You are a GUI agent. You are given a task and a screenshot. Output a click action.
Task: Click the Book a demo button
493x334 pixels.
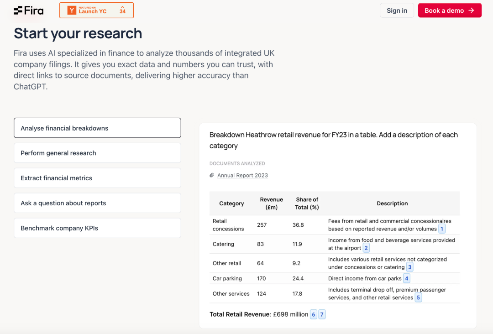pyautogui.click(x=449, y=10)
